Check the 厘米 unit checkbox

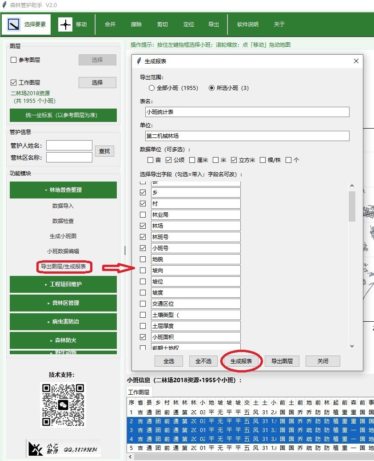[192, 160]
